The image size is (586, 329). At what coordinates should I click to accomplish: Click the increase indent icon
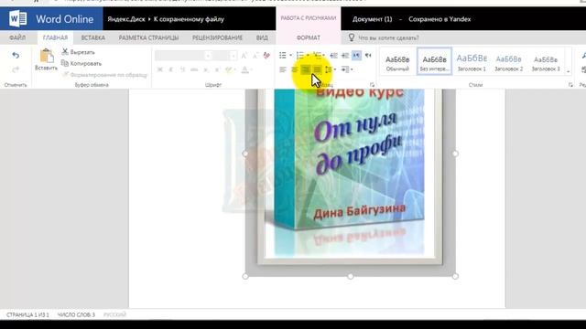(x=345, y=55)
